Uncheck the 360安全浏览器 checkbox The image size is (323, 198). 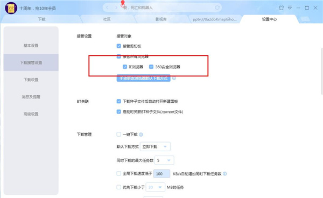[x=151, y=67]
